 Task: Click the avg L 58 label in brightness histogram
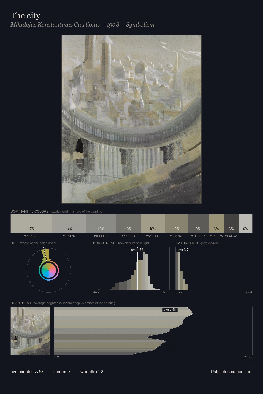pos(137,250)
